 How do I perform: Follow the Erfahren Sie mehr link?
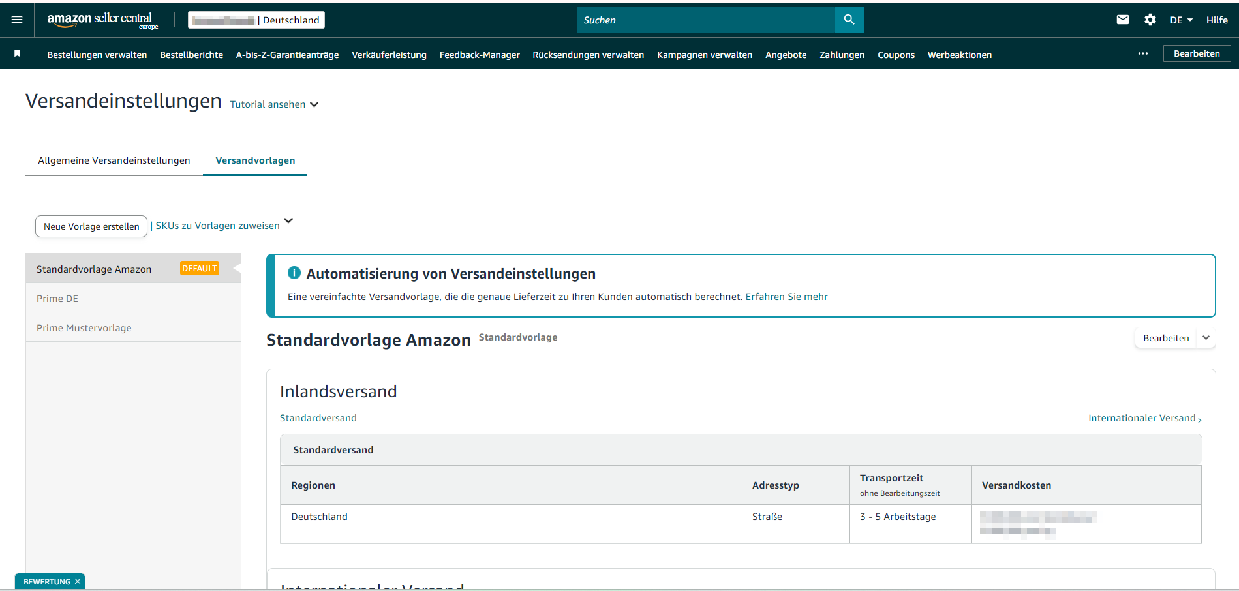point(786,297)
